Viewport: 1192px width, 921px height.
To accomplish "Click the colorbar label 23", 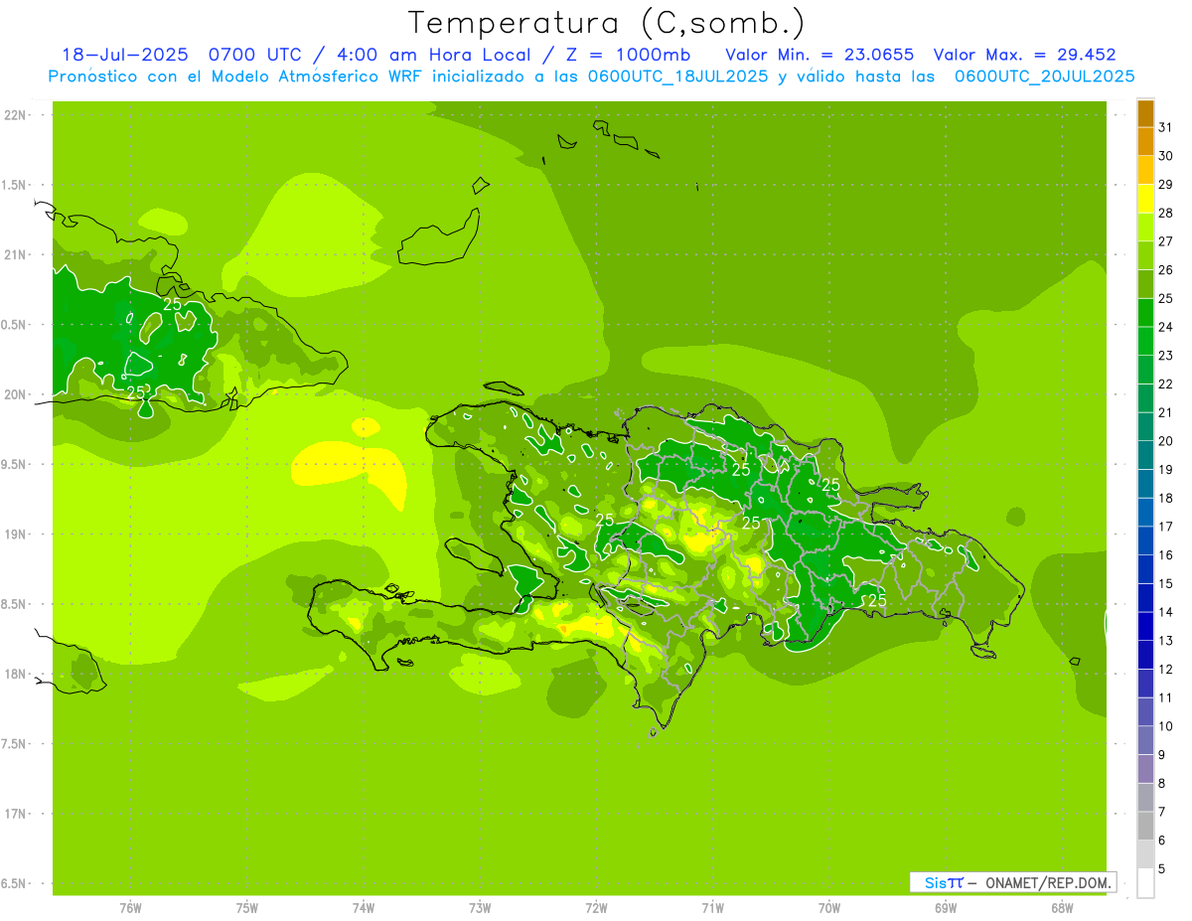I will click(x=1166, y=356).
